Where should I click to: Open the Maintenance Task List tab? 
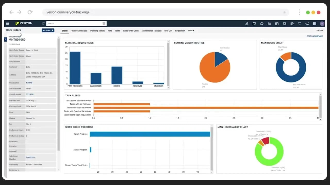pyautogui.click(x=152, y=31)
